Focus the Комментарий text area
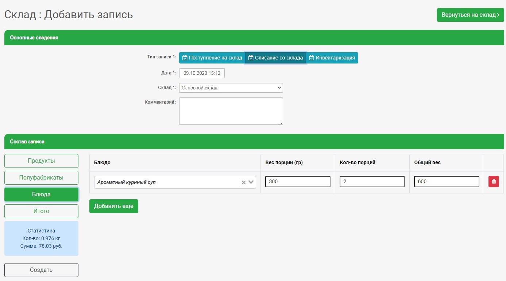This screenshot has width=506, height=281. click(231, 111)
